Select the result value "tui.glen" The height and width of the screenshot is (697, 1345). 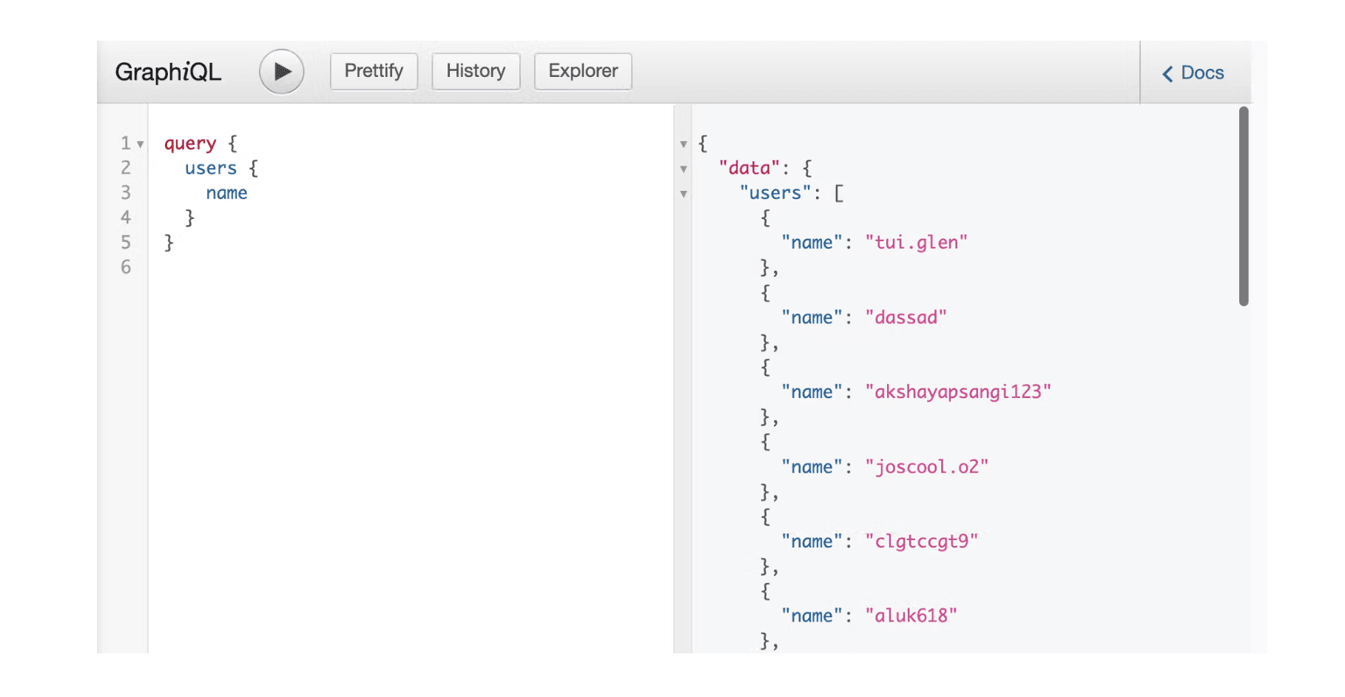(917, 242)
